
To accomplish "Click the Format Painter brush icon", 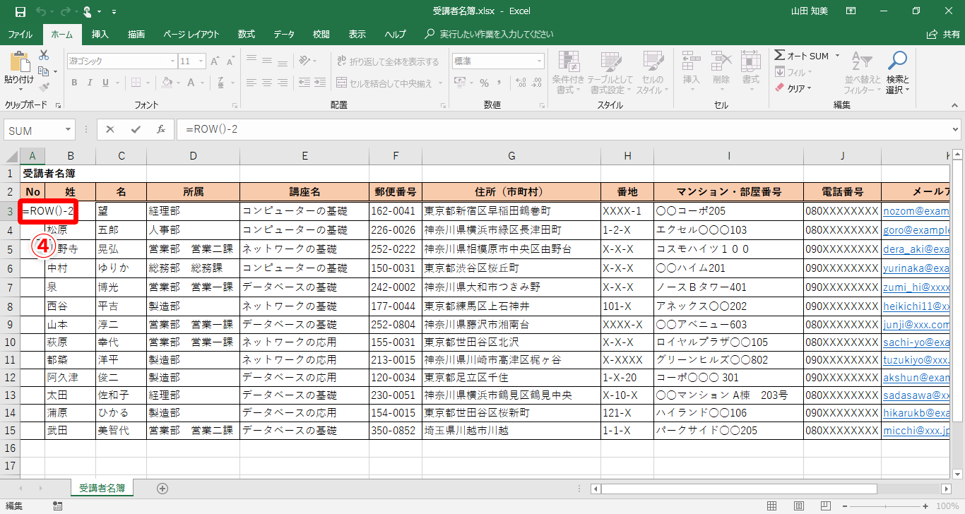I will (44, 87).
